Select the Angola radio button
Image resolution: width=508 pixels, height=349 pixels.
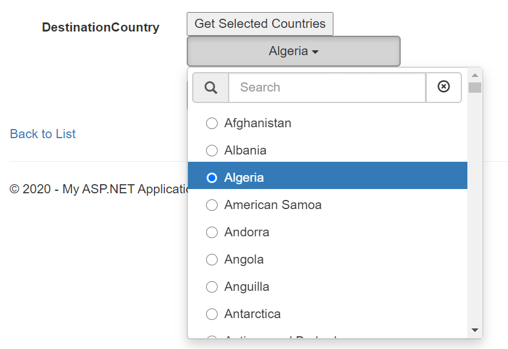[212, 259]
